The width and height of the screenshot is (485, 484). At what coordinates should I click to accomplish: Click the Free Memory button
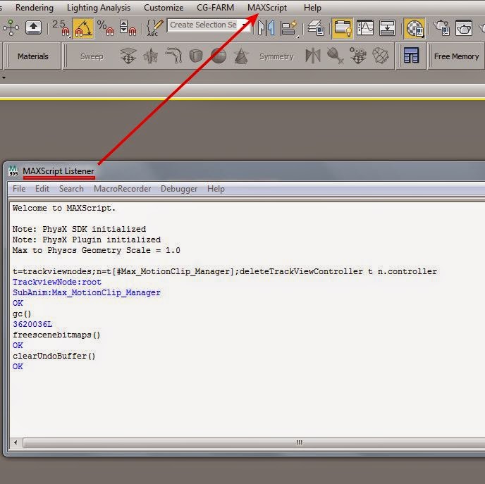tap(456, 56)
